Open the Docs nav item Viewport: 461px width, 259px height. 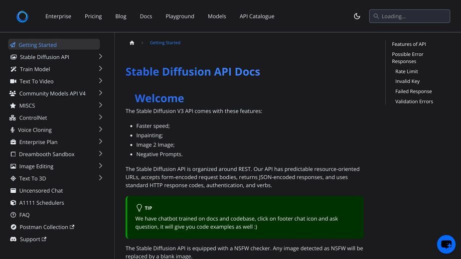tap(146, 16)
